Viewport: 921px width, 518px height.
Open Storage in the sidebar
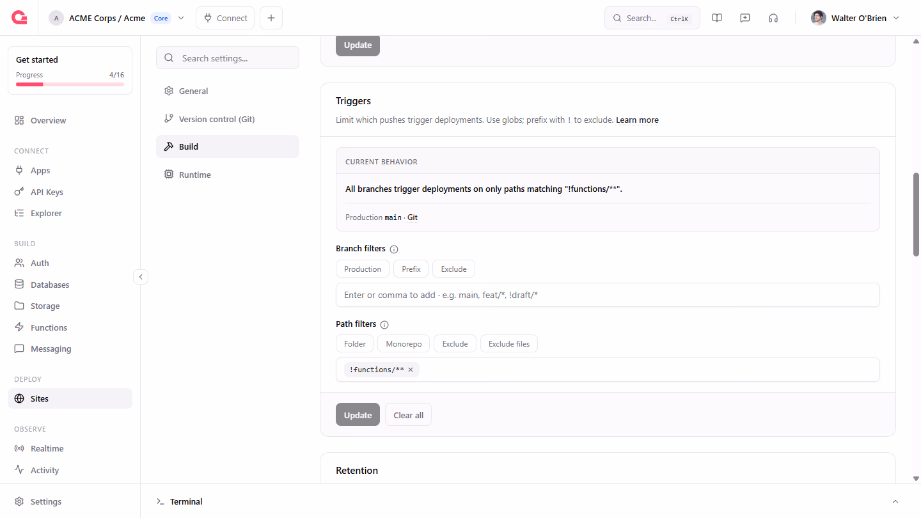coord(70,306)
